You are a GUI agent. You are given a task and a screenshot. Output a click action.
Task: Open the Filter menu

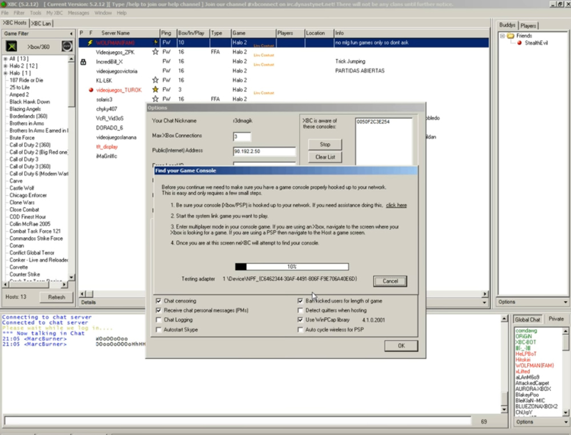point(19,13)
